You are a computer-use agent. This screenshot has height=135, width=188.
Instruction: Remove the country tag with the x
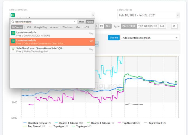tap(97, 44)
